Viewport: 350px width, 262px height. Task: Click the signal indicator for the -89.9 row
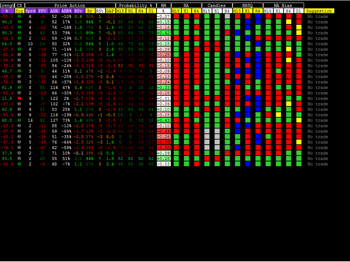click(19, 60)
